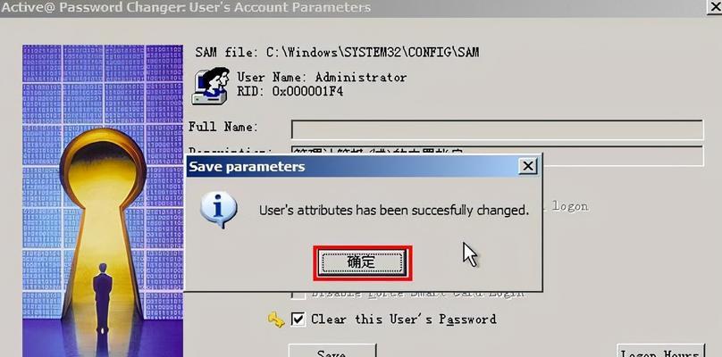Click the RID 0x000001F4 text

pyautogui.click(x=290, y=91)
